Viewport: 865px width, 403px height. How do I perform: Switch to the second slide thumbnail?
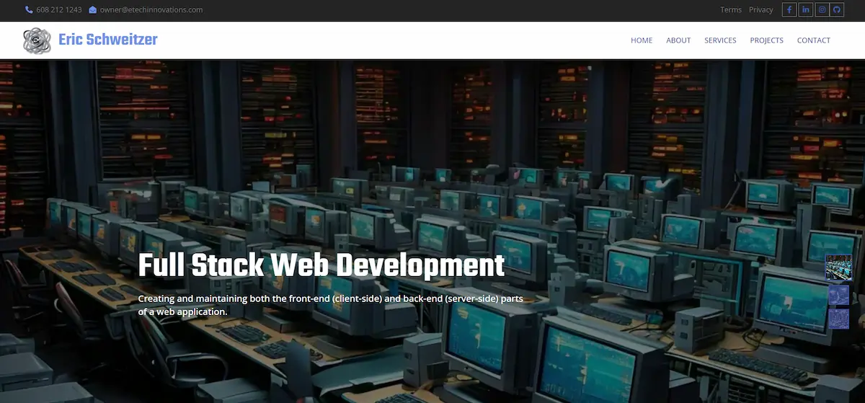click(838, 295)
